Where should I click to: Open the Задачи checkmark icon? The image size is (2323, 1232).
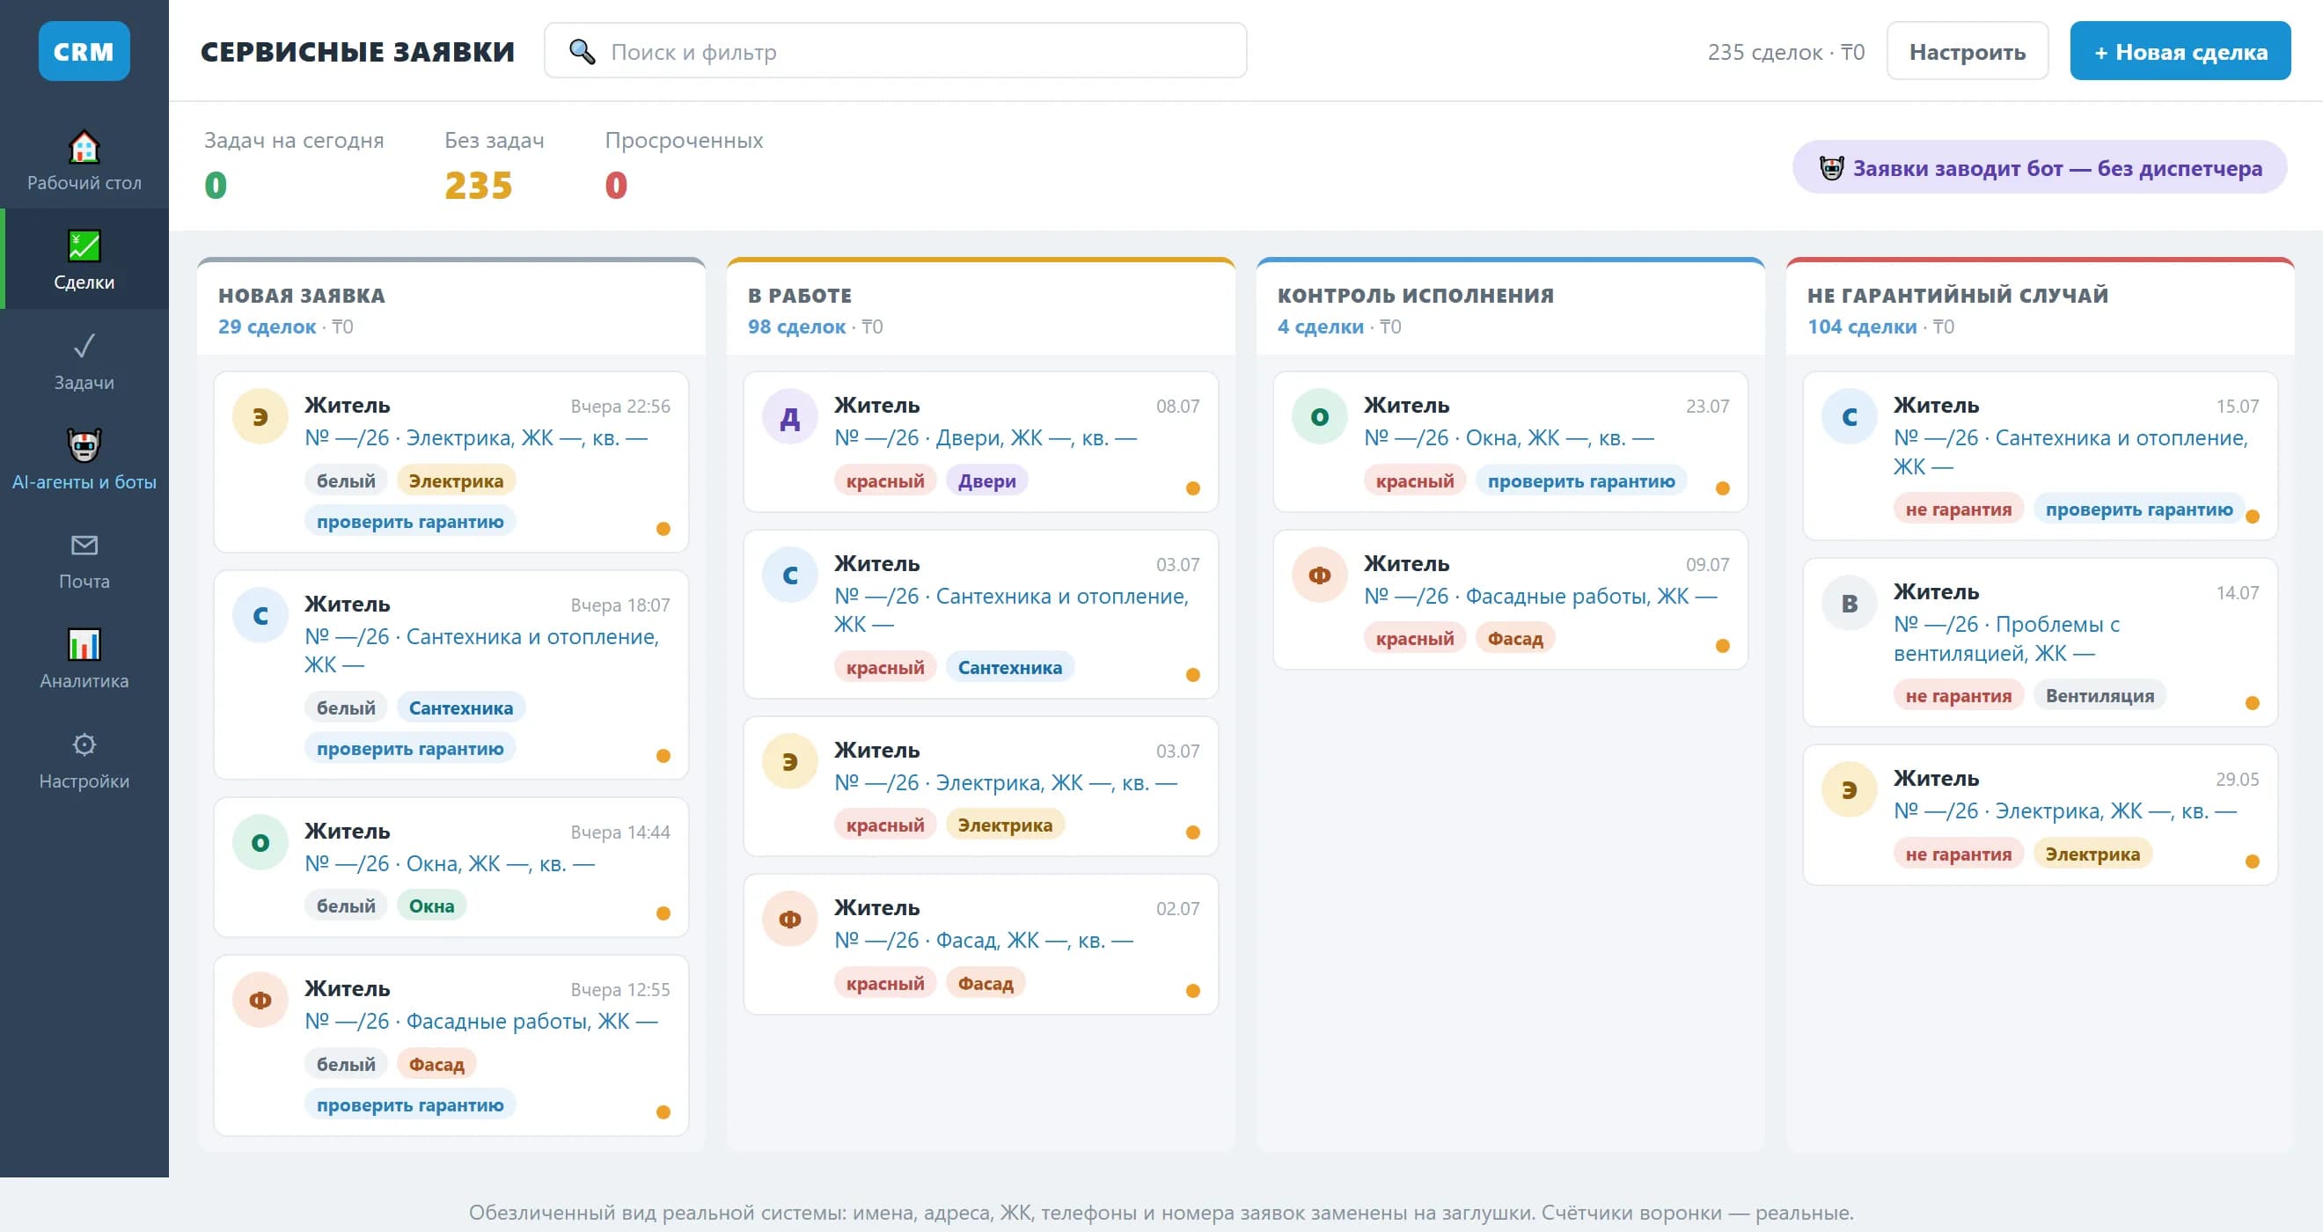pos(84,346)
